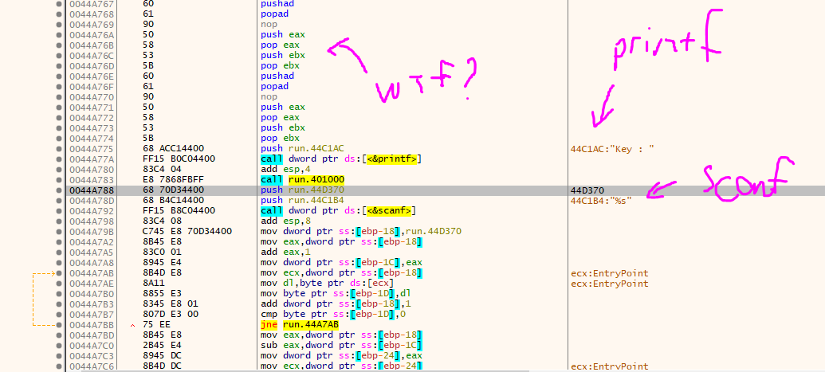
Task: Select cmp byte ptr ss:[ebp-1D],0
Action: [332, 314]
